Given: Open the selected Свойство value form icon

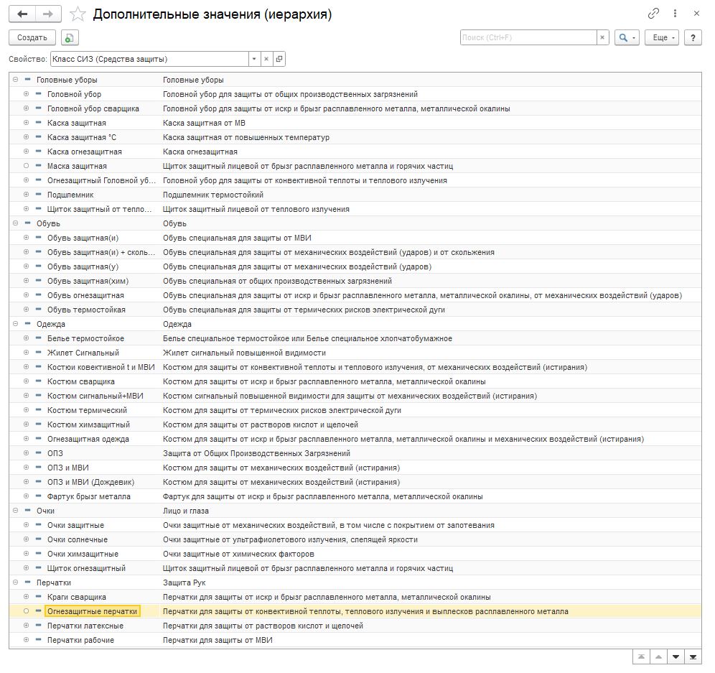Looking at the screenshot, I should (x=279, y=59).
